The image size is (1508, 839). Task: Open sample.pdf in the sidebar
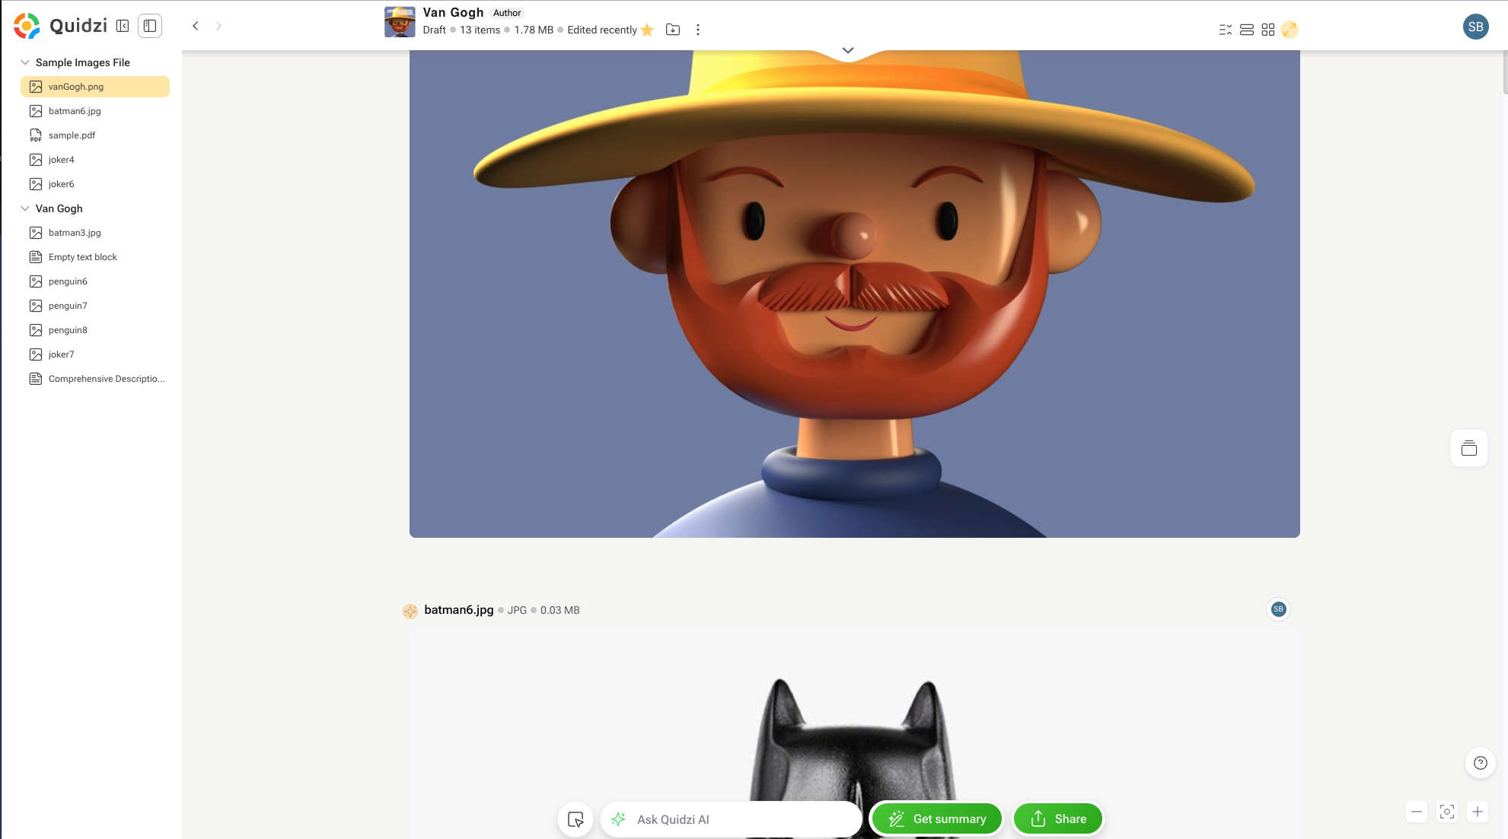[72, 135]
